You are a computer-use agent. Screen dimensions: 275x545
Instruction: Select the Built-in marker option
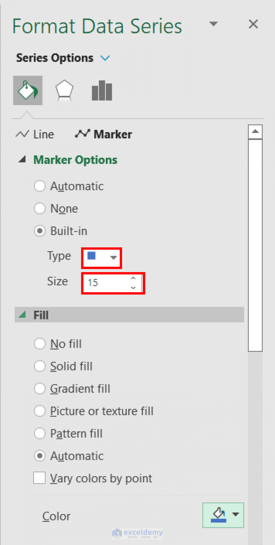pyautogui.click(x=40, y=231)
